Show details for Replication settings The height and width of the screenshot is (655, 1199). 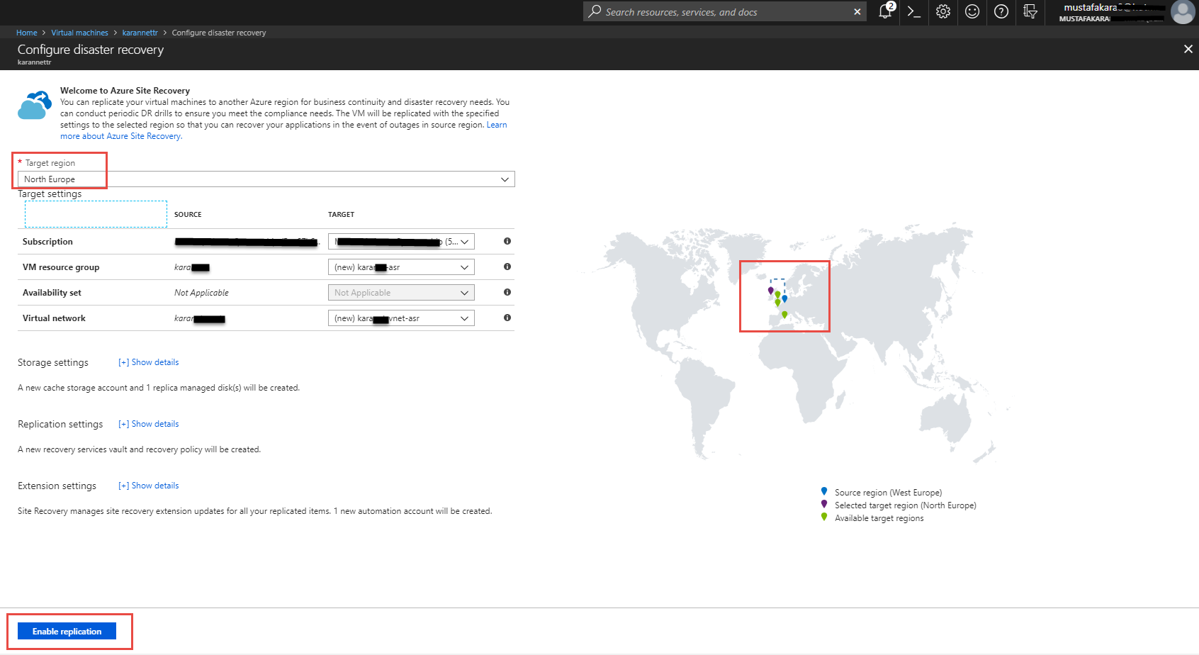(149, 424)
